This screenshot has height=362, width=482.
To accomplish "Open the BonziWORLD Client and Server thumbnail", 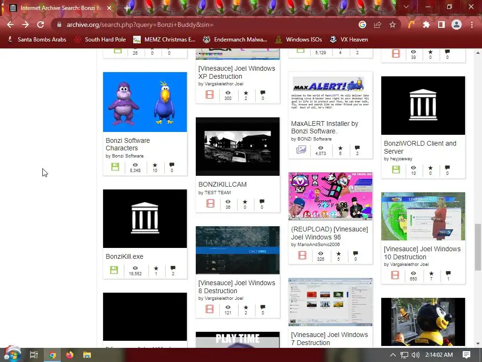I will (423, 106).
